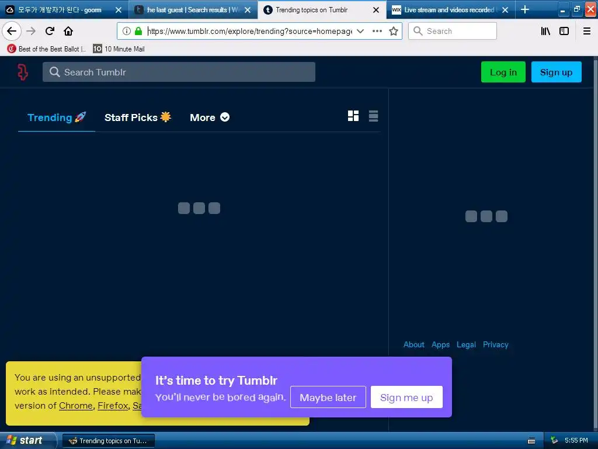Open the browser home page icon
The image size is (598, 449).
pyautogui.click(x=68, y=31)
